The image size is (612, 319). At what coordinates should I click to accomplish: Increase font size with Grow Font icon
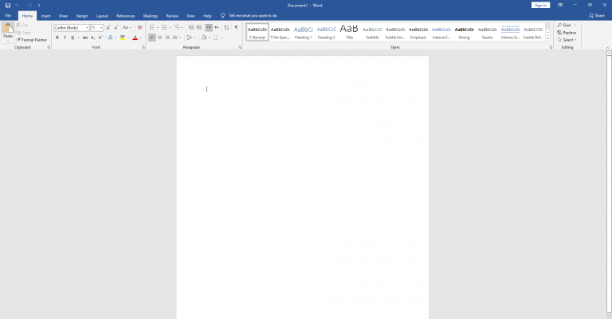point(108,28)
